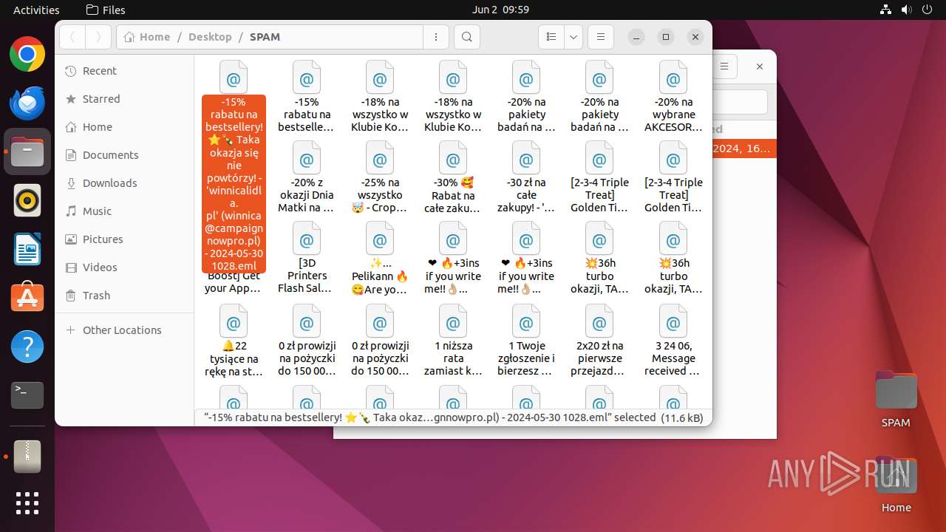The height and width of the screenshot is (532, 946).
Task: Open the Activities overview
Action: pos(36,10)
